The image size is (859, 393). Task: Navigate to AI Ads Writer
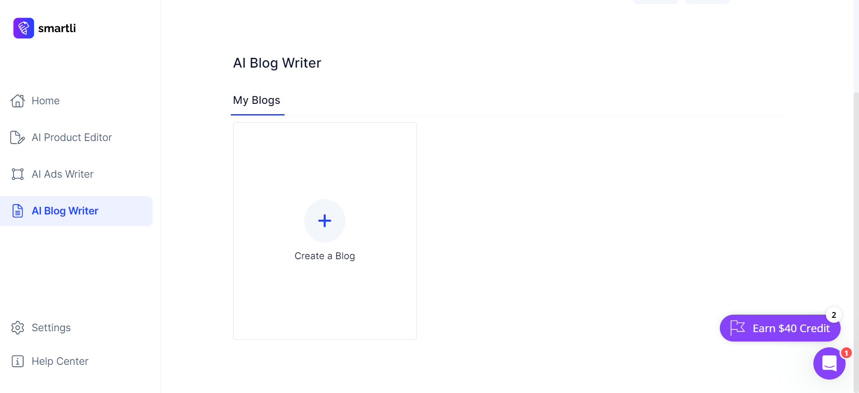(63, 174)
